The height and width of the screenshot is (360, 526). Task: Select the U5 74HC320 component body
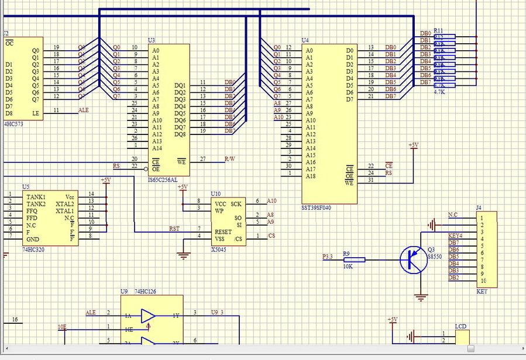coord(50,217)
